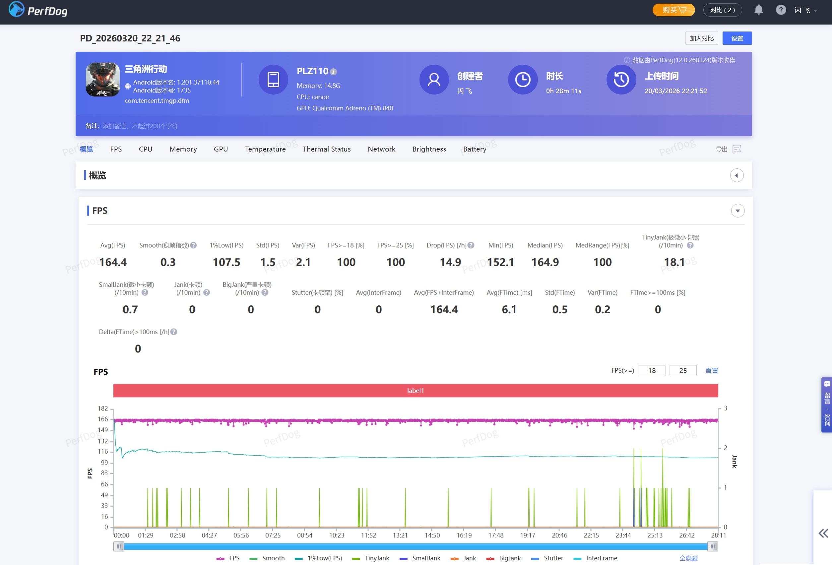Open the 闪飞 user account dropdown
Image resolution: width=832 pixels, height=565 pixels.
click(x=805, y=10)
